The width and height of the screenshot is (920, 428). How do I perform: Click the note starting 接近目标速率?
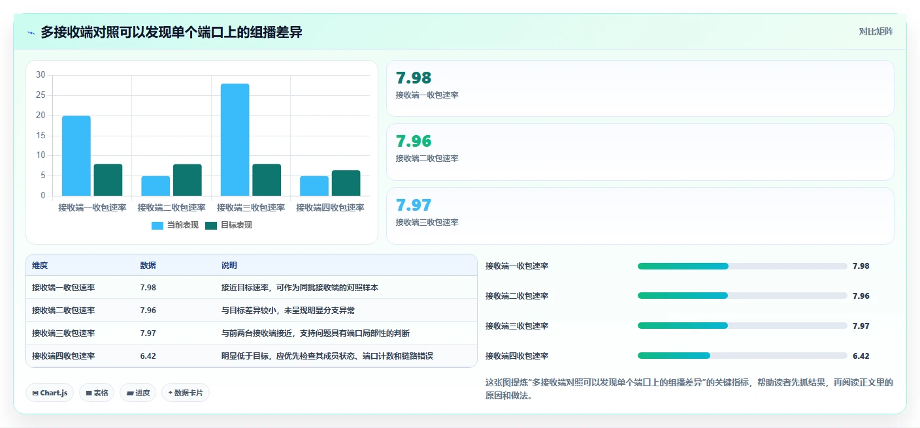[x=300, y=288]
